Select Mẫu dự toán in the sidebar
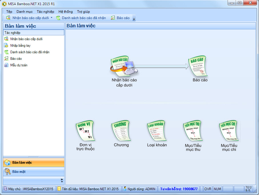 (x=19, y=65)
